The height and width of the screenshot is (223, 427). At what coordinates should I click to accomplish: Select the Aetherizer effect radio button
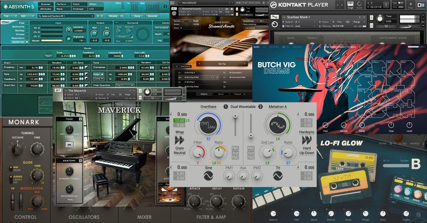27,42
